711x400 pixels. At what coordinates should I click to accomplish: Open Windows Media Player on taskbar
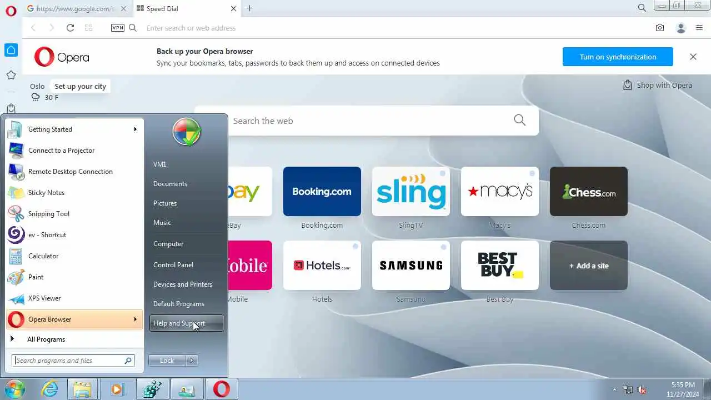[x=117, y=389]
